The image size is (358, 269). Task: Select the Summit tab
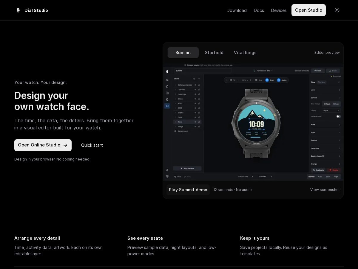click(183, 53)
